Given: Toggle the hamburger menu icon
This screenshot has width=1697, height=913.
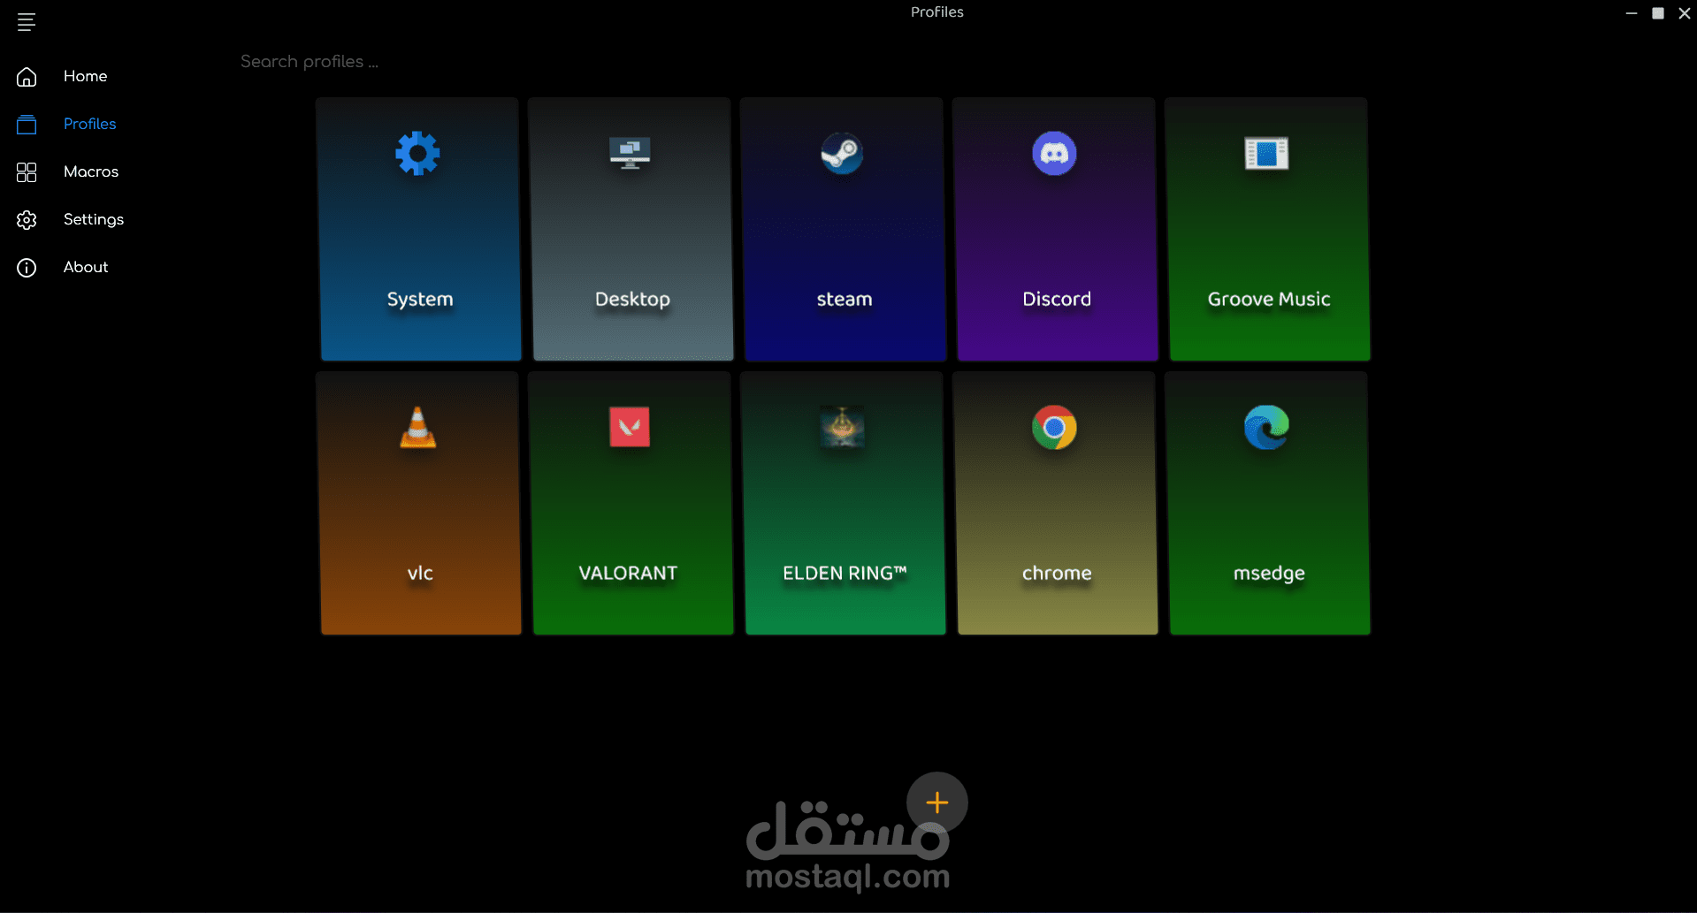Looking at the screenshot, I should [27, 22].
